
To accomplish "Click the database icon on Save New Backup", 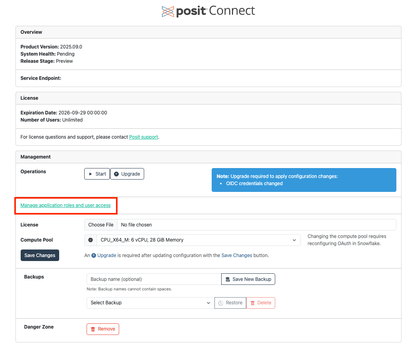I will coord(228,279).
